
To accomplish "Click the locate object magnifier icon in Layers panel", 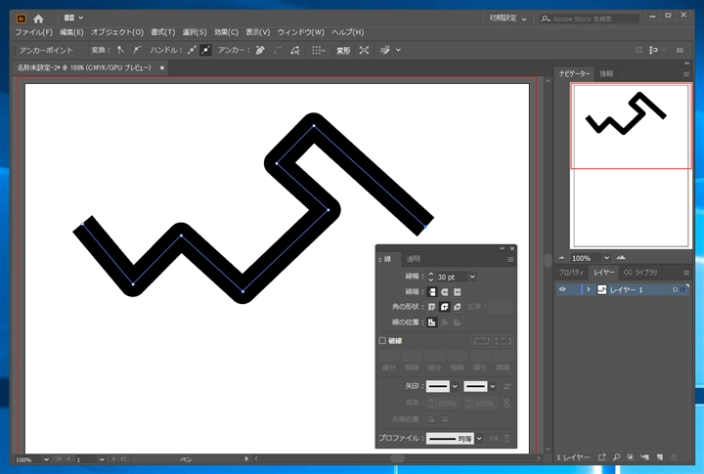I will tap(616, 457).
